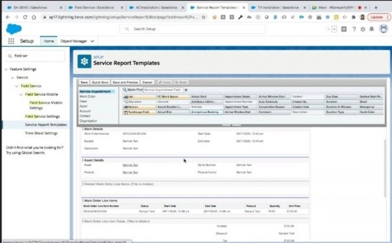The height and width of the screenshot is (243, 392).
Task: Close the SA-0040 browser tab
Action: coord(61,8)
